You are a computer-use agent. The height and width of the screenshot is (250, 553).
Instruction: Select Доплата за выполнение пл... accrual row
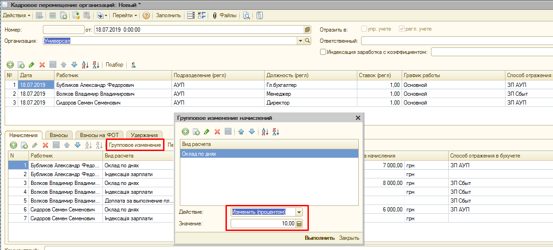click(x=139, y=201)
